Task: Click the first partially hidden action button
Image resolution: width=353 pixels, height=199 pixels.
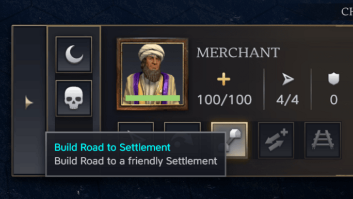Action: click(x=136, y=128)
